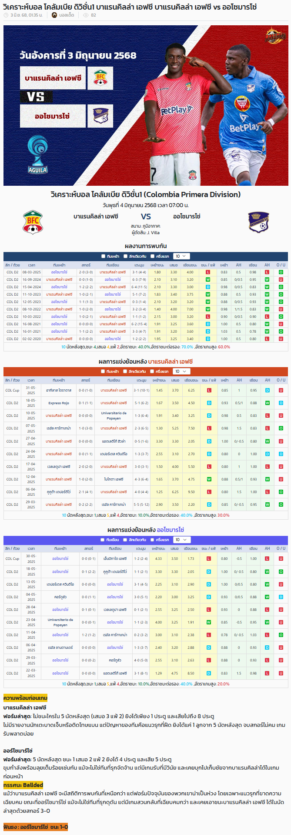Click the main match preview banner image
The height and width of the screenshot is (835, 291).
(x=146, y=106)
